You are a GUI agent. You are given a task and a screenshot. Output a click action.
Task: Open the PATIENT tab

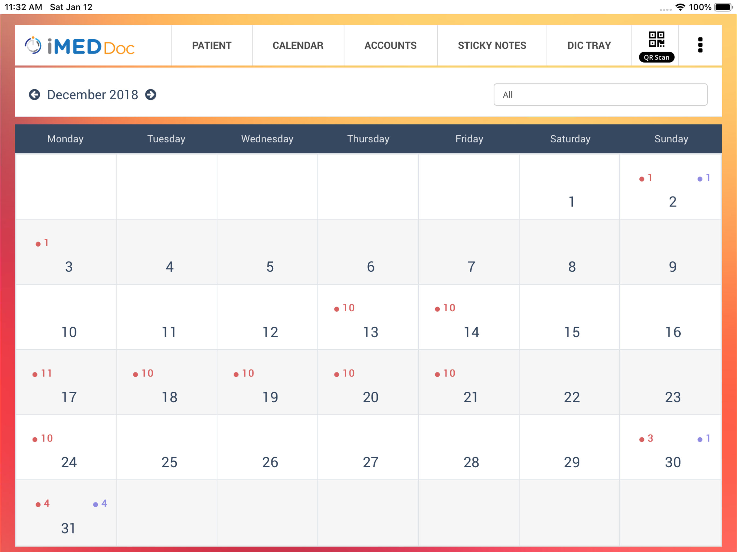211,45
